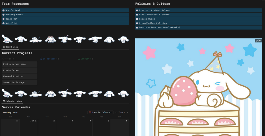Screen dimensions: 265x136
Task: Select the calendar cell for day 2
Action: coord(47,127)
